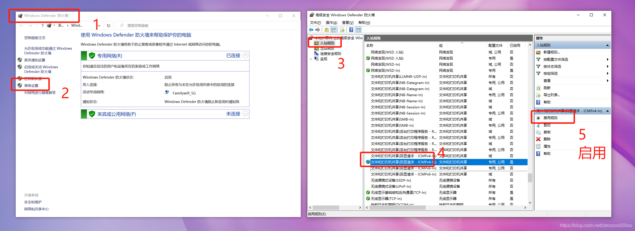This screenshot has height=231, width=635.
Task: Click the Up one level folder icon in the toolbar
Action: click(x=327, y=30)
